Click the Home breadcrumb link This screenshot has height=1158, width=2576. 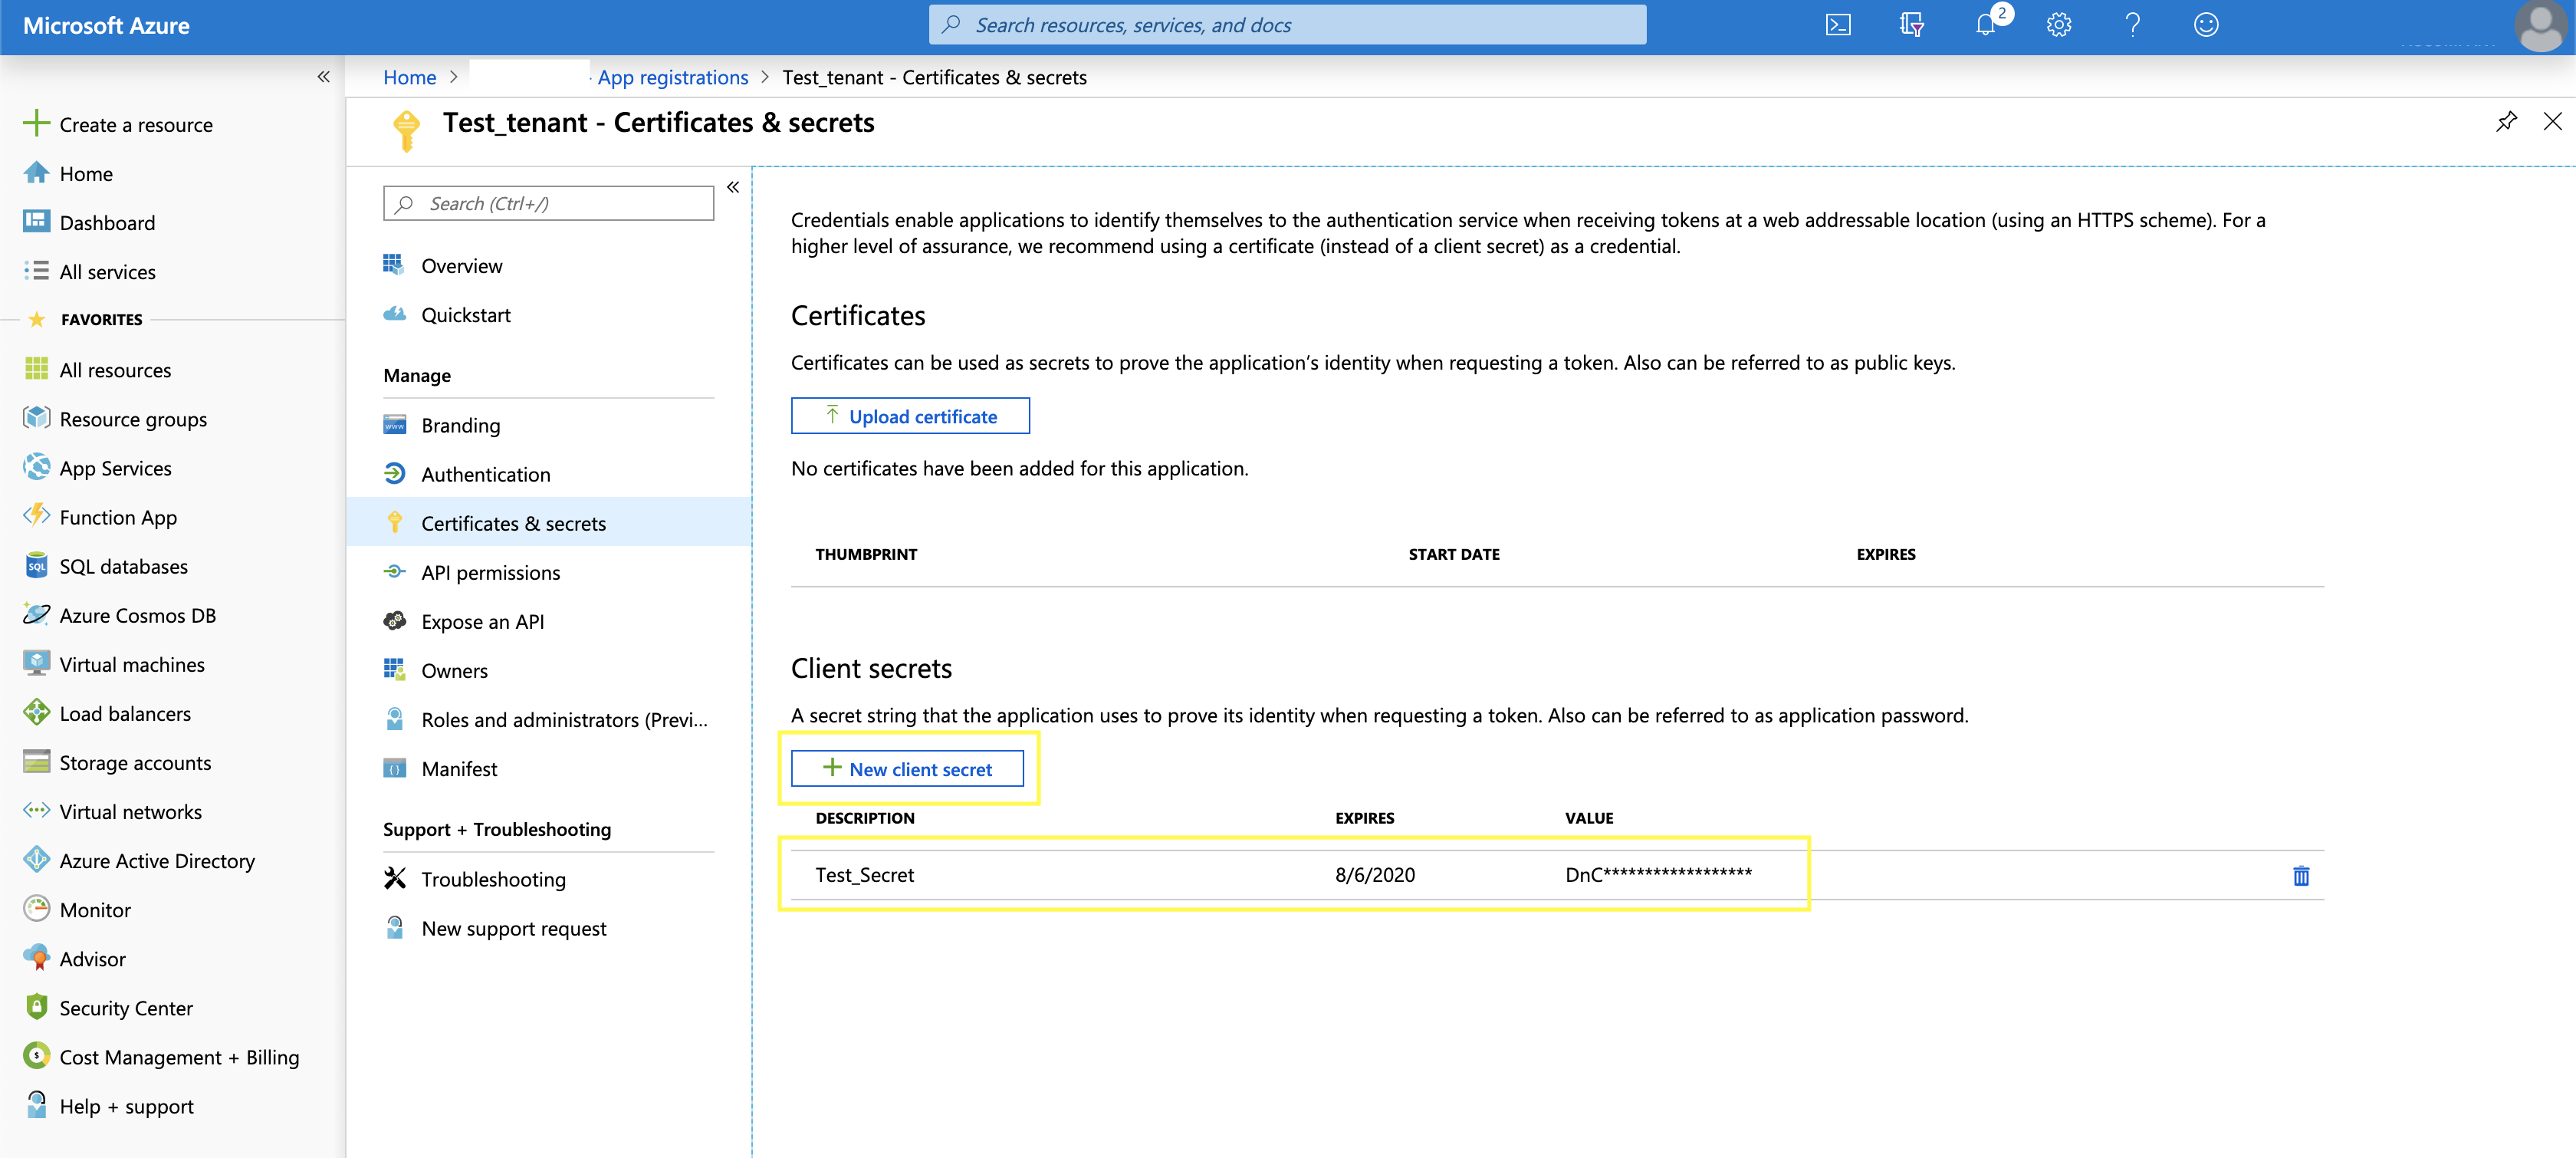[409, 78]
